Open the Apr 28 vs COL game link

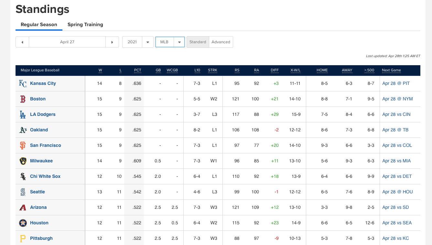[397, 145]
